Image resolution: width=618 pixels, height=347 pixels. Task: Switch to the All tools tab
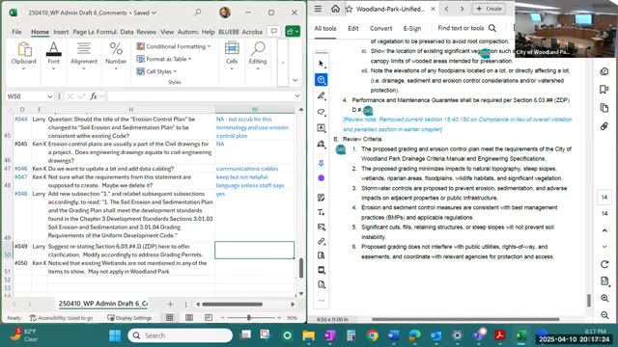(x=325, y=28)
